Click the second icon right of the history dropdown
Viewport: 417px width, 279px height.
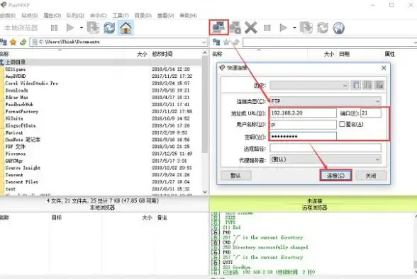coord(367,85)
